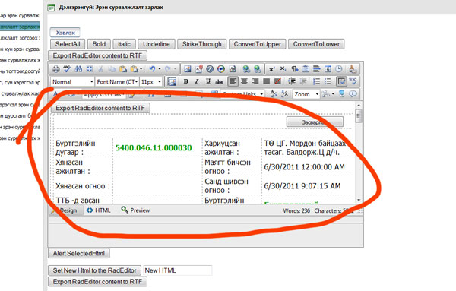Align text right in editor
This screenshot has width=456, height=291.
click(255, 82)
